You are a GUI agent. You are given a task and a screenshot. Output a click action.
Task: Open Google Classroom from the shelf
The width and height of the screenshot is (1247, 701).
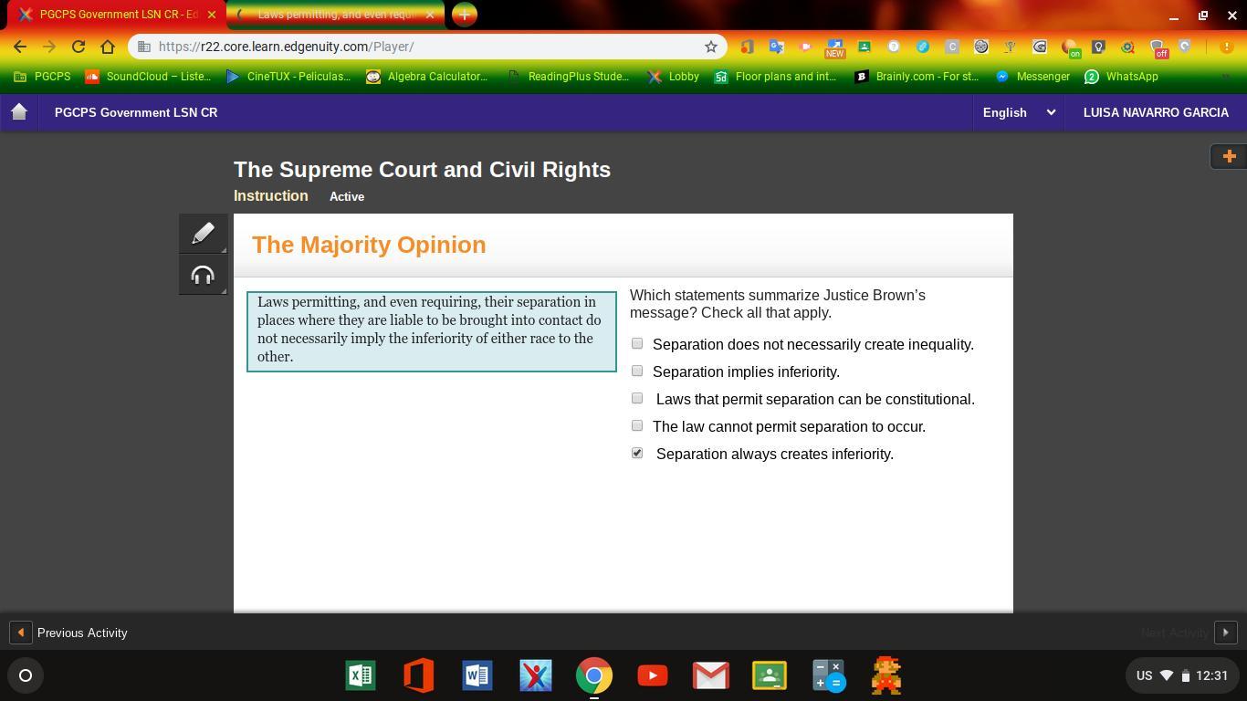(770, 675)
